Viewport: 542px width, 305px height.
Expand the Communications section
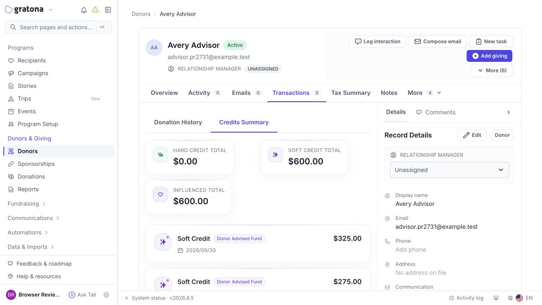point(34,218)
